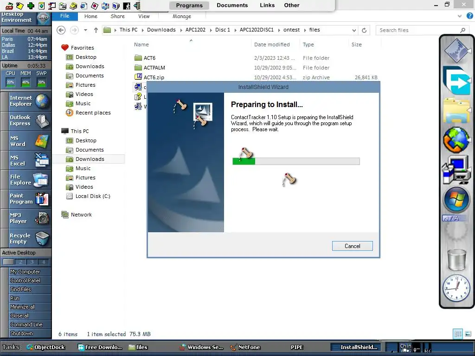Open the folders icon in the right dock
The width and height of the screenshot is (475, 356).
pyautogui.click(x=456, y=109)
